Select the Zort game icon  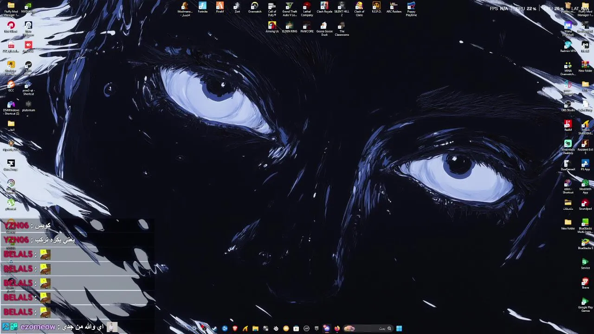[237, 8]
